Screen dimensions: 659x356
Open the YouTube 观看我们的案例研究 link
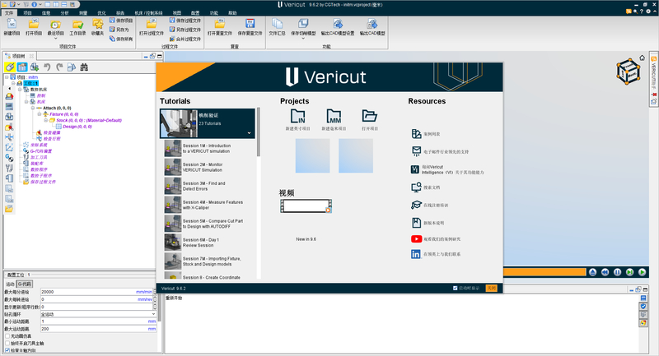tap(436, 239)
